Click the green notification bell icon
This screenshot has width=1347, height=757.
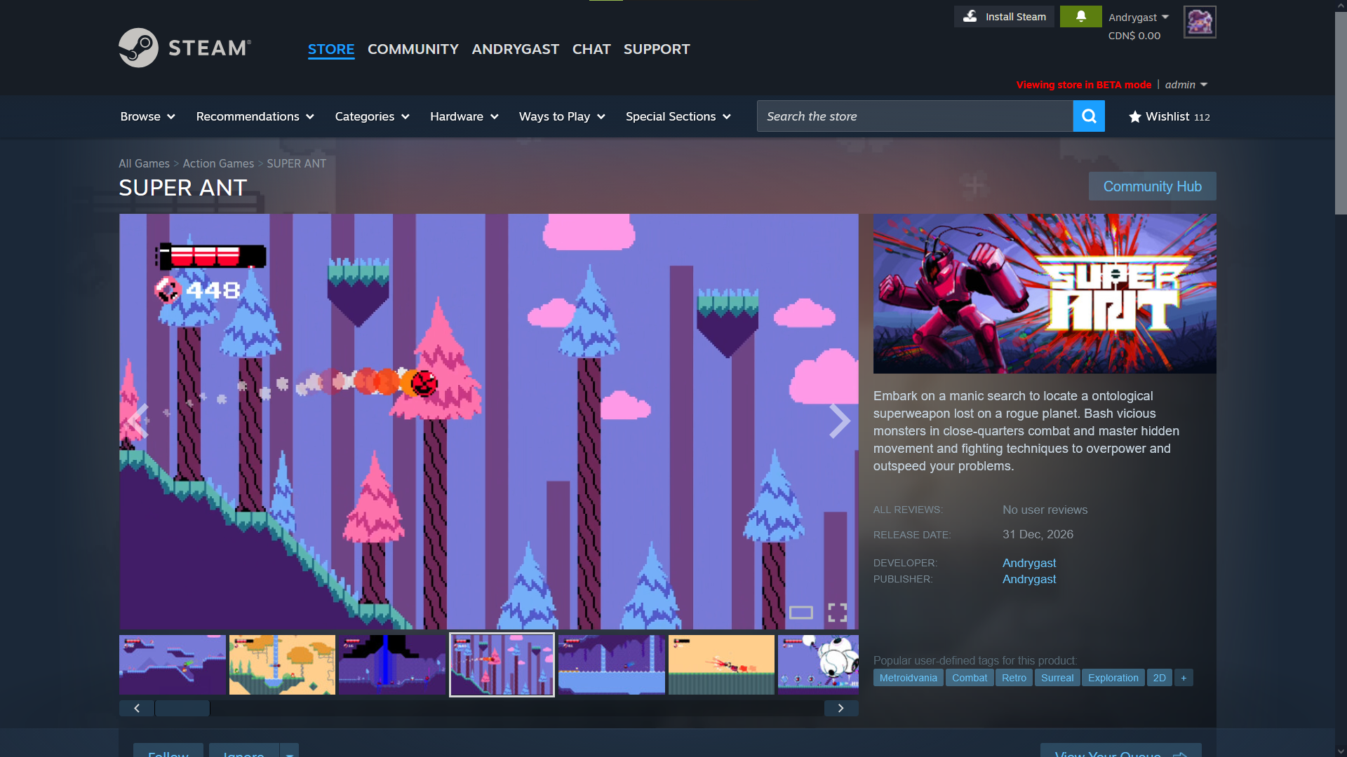tap(1080, 16)
